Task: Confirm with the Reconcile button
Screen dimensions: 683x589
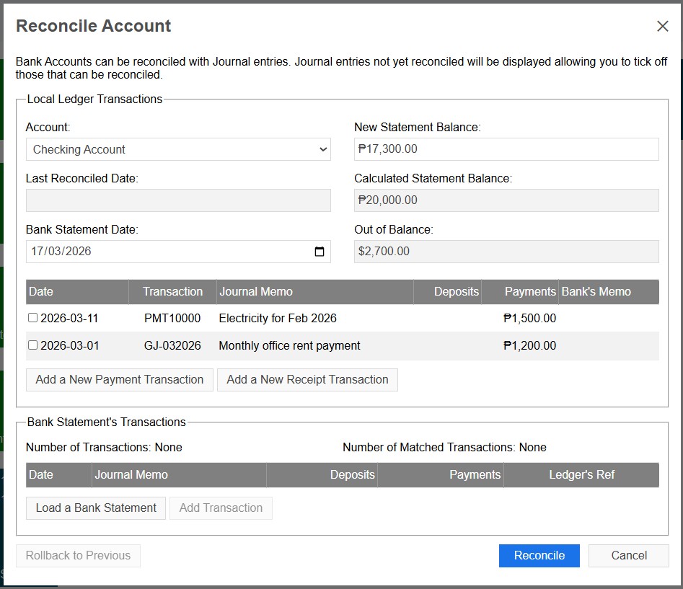Action: point(539,555)
